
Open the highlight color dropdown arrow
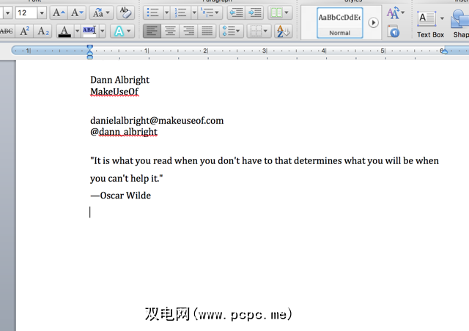pyautogui.click(x=103, y=31)
